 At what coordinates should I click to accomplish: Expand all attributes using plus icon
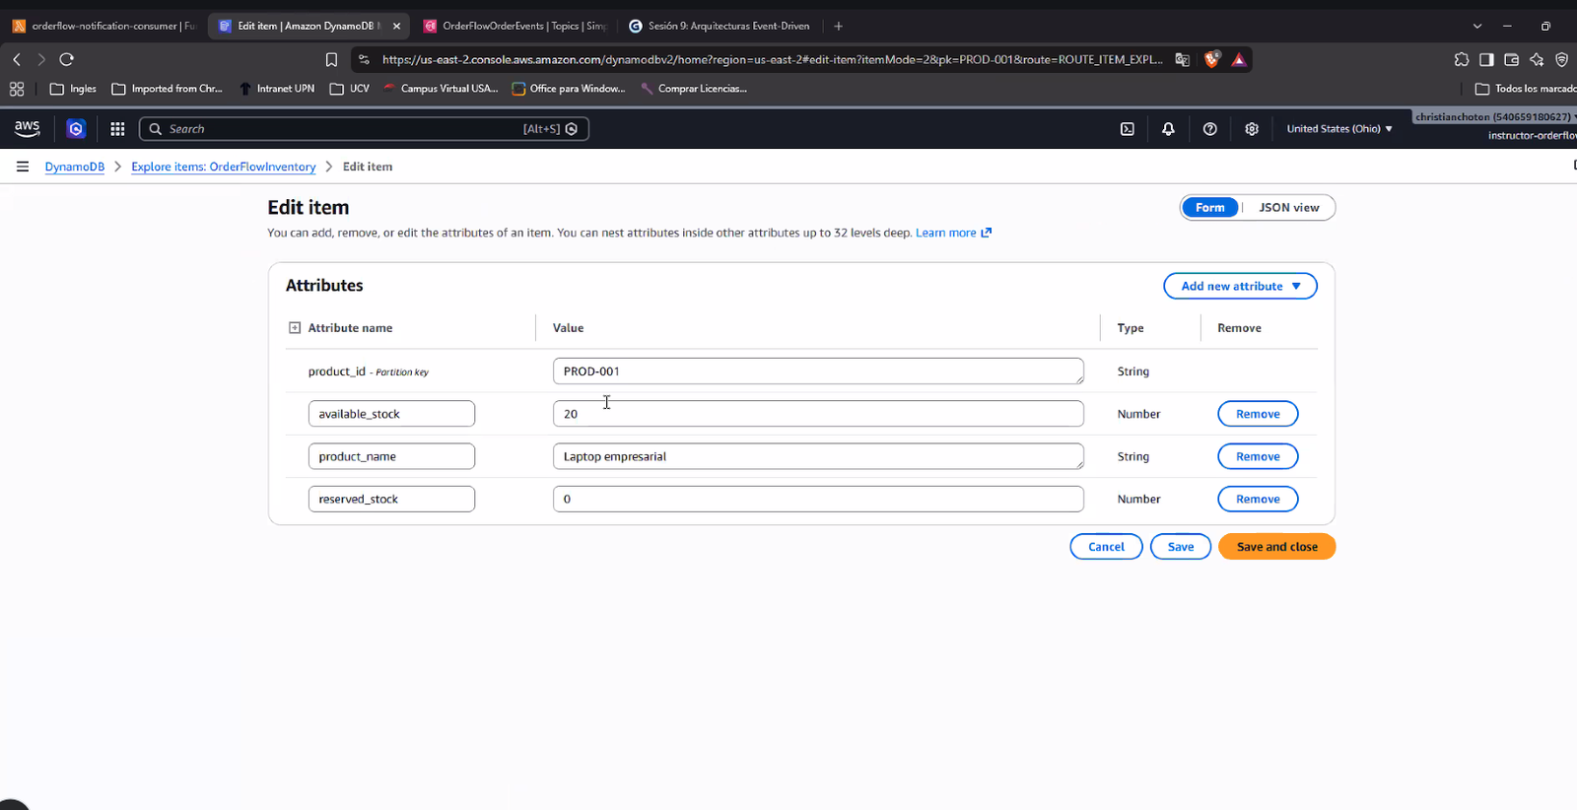pyautogui.click(x=294, y=327)
